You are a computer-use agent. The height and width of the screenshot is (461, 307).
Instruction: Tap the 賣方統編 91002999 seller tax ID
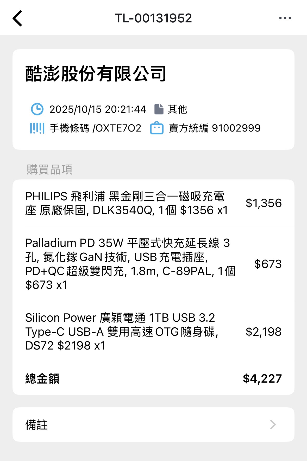[215, 128]
